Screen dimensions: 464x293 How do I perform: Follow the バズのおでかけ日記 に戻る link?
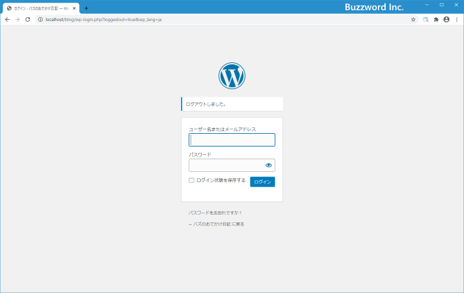tap(216, 224)
